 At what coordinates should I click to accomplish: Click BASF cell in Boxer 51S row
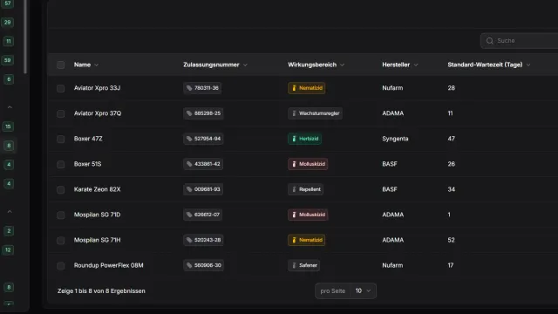coord(390,164)
